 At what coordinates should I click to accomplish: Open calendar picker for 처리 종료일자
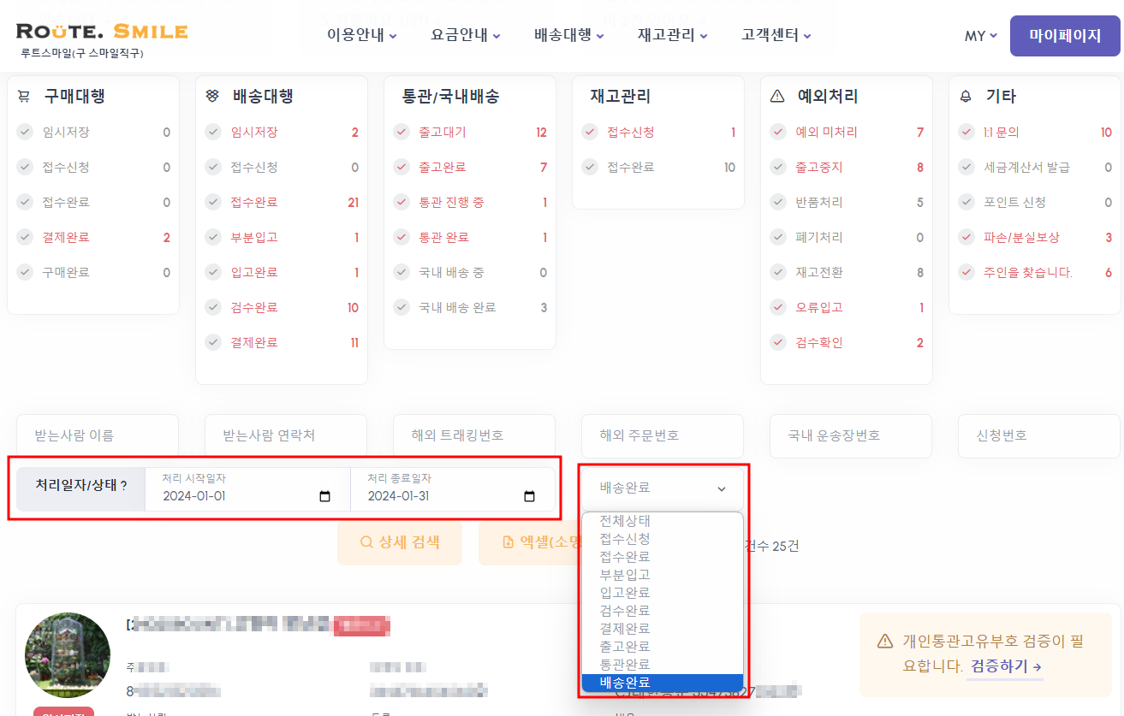tap(529, 496)
